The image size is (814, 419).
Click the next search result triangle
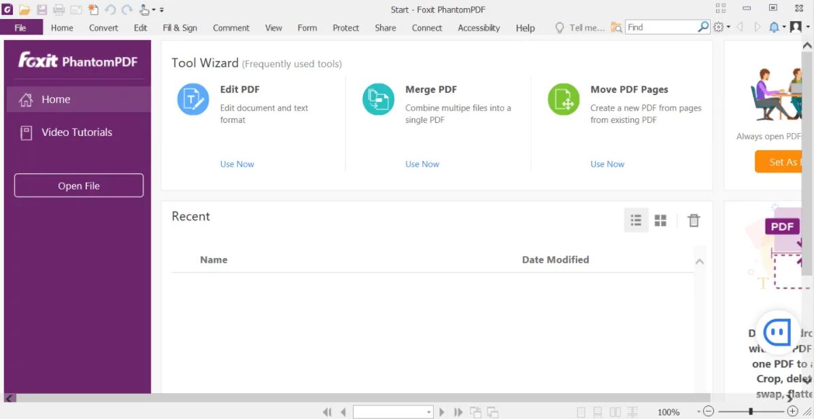[758, 27]
